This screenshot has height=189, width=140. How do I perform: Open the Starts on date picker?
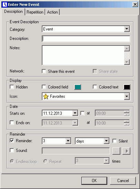(75, 113)
